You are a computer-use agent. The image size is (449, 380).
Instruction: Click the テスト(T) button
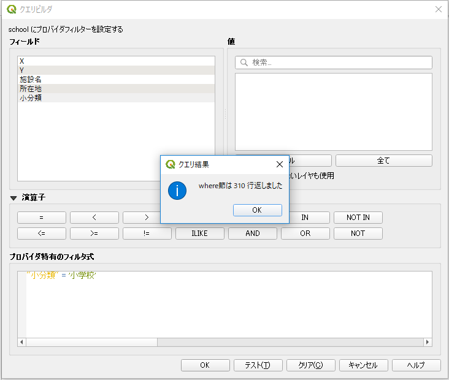(x=258, y=365)
